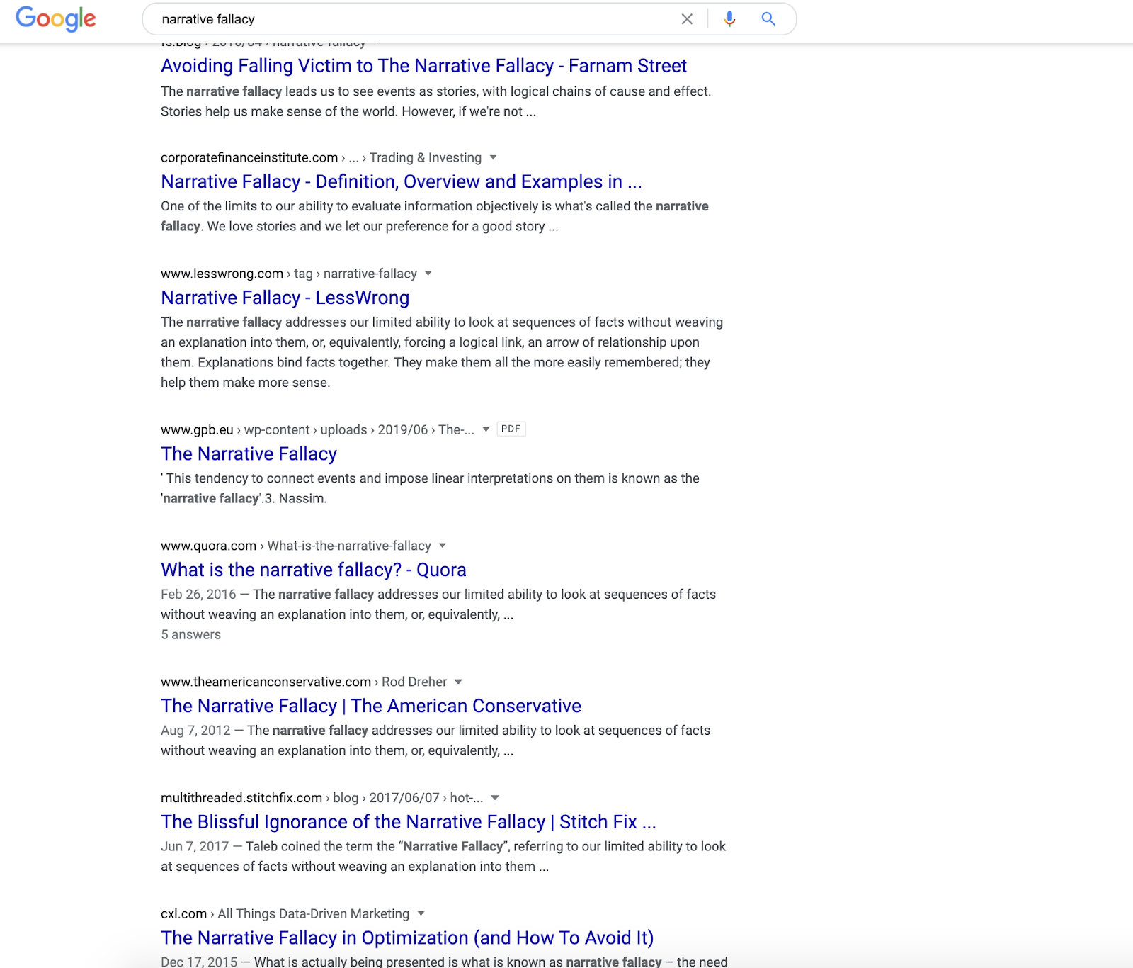Expand options arrow next to gpb.eu URL

point(486,429)
